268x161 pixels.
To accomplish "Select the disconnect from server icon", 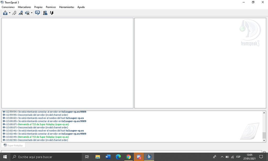I will 5,13.
